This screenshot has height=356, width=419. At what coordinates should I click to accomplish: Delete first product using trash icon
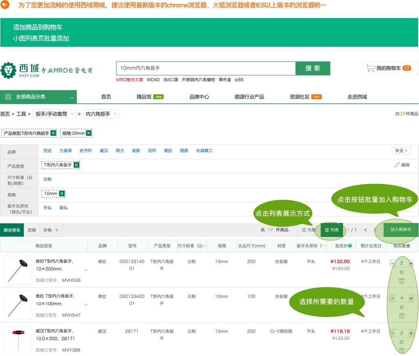pos(402,281)
